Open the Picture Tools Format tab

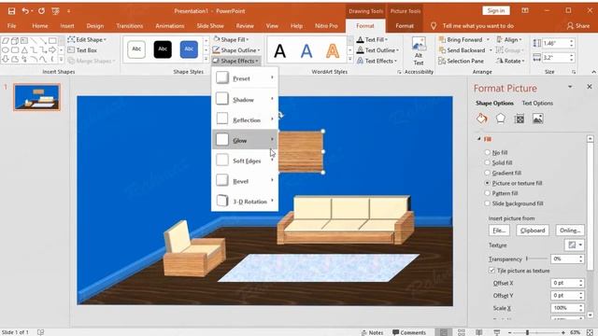(x=405, y=26)
